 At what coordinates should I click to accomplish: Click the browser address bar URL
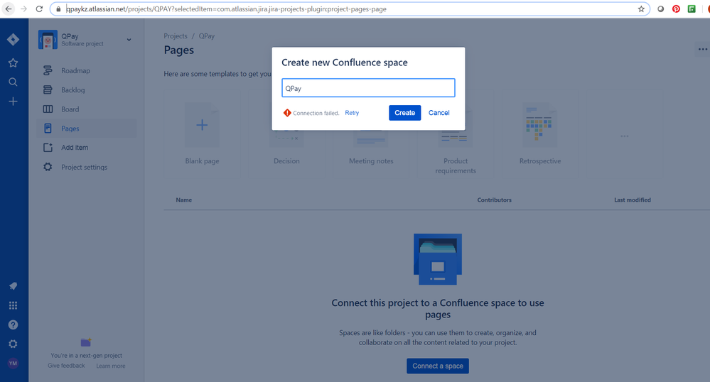pos(227,9)
